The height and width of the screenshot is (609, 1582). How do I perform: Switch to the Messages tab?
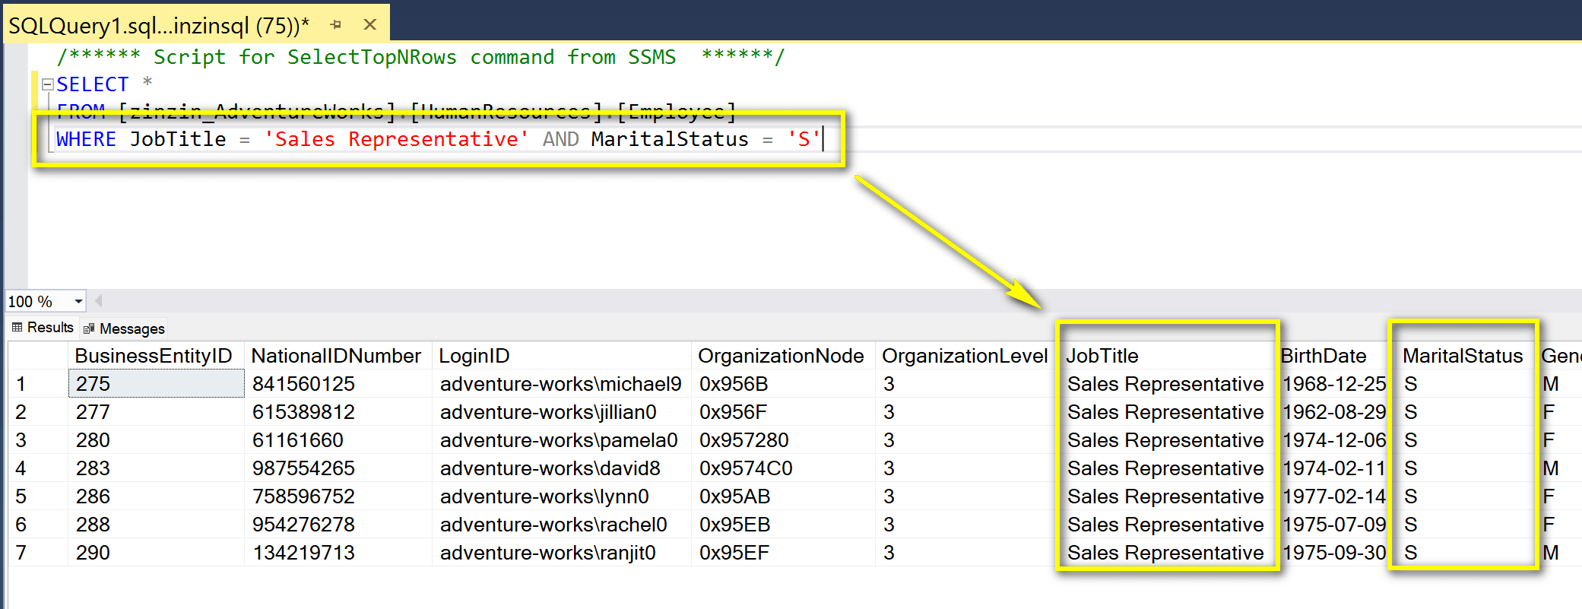coord(124,328)
